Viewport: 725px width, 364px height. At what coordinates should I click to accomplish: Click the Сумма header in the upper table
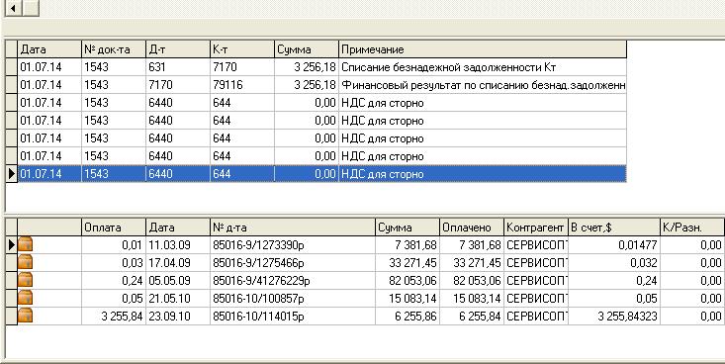pyautogui.click(x=307, y=49)
